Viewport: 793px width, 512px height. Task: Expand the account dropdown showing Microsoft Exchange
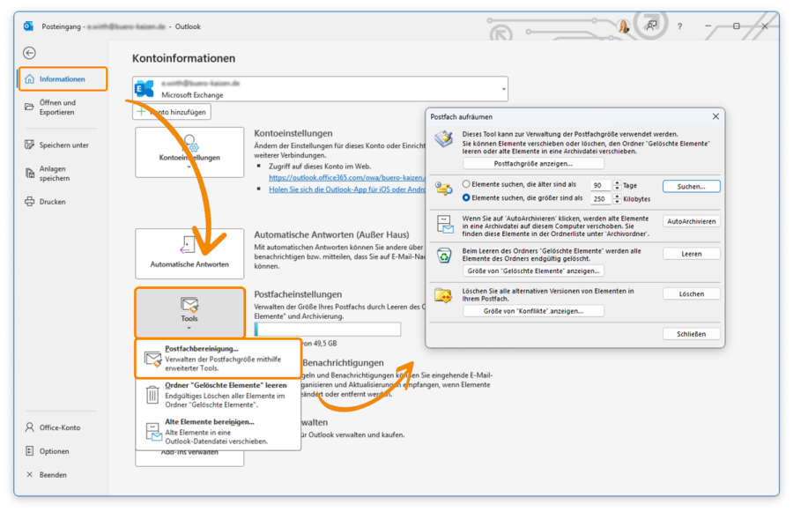pos(502,89)
